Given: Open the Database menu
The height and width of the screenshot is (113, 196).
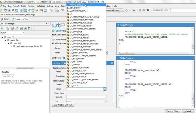Looking at the screenshot, I should pos(41,6).
